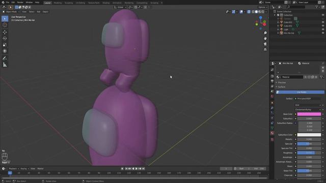Click the zoom magnifier gizmo in viewport
Viewport: 326px width, 183px height.
click(265, 33)
